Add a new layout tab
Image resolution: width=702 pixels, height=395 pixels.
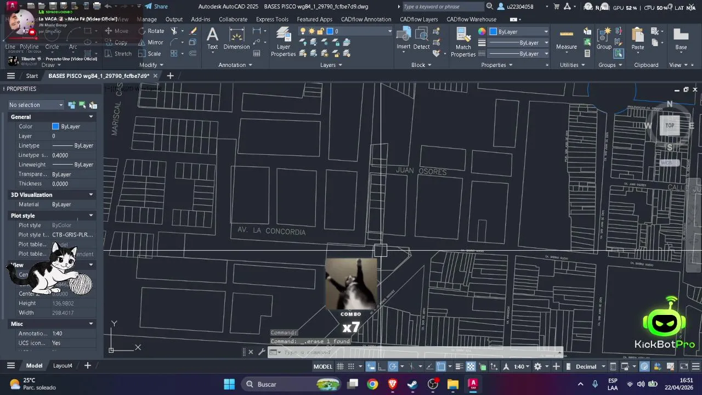[x=87, y=365]
